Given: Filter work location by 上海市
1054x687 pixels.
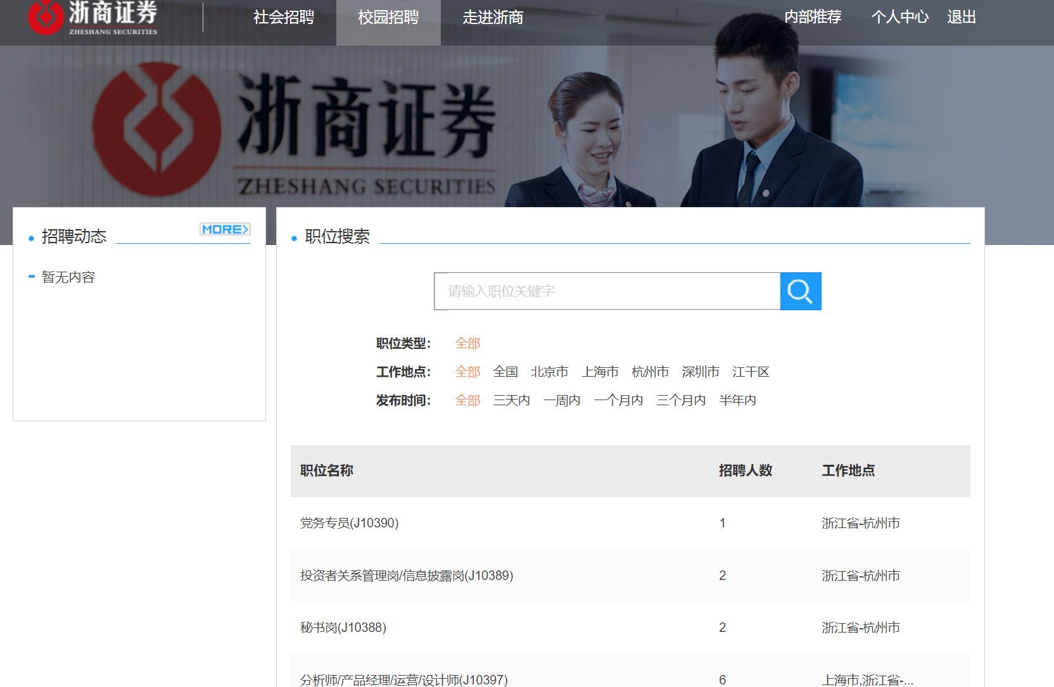Looking at the screenshot, I should tap(600, 372).
